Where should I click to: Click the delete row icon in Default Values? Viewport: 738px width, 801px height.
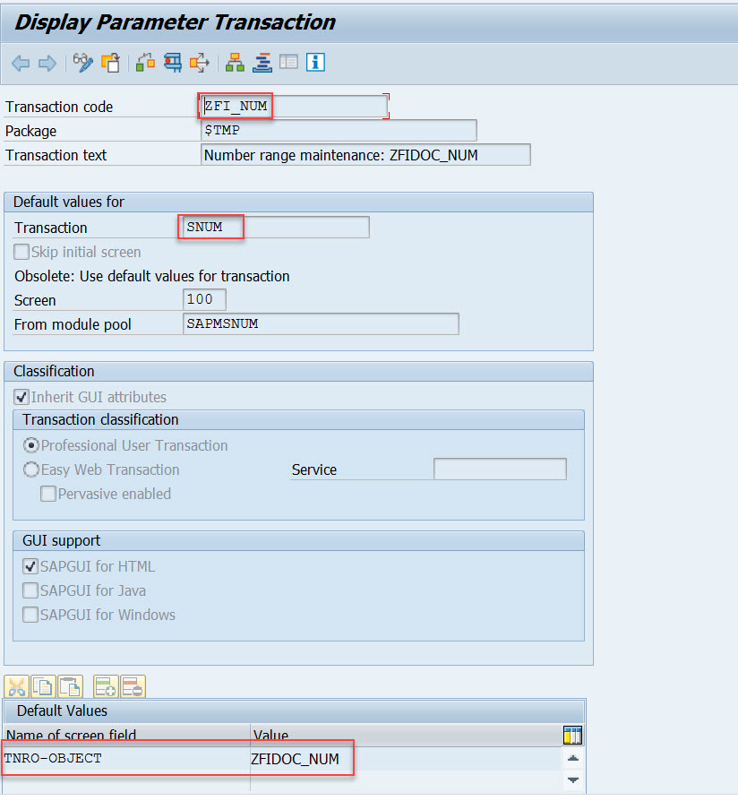(132, 686)
